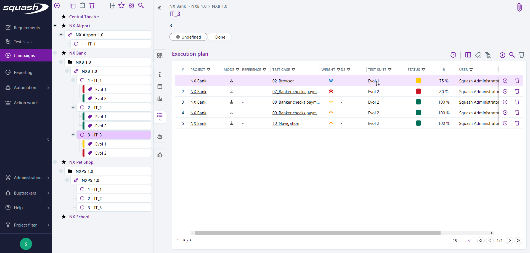The image size is (530, 253).
Task: Open the page size dropdown showing 25
Action: pos(462,241)
